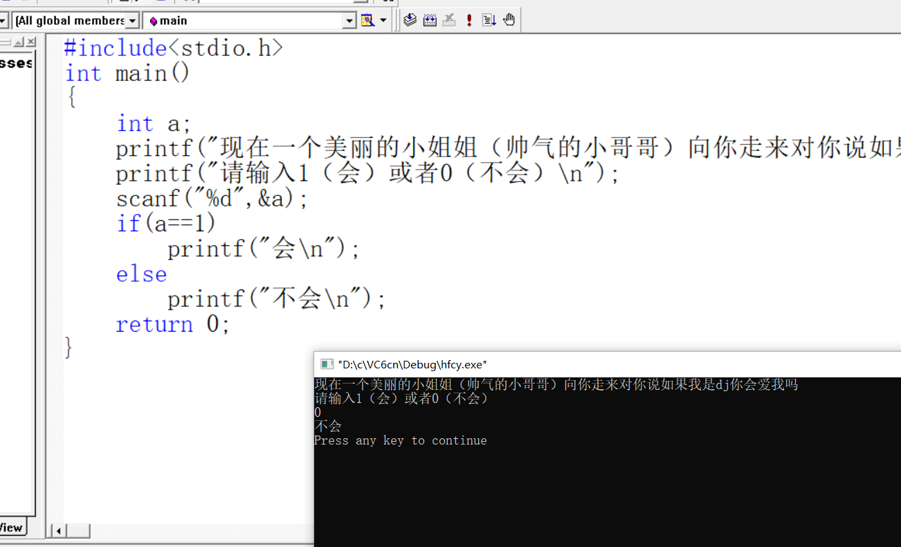This screenshot has height=547, width=901.
Task: Click the 'int a;' declaration line
Action: 154,124
